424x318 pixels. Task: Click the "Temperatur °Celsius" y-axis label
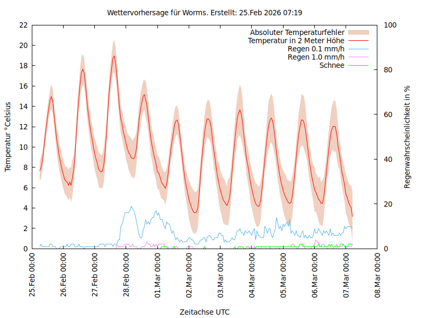[x=8, y=137]
